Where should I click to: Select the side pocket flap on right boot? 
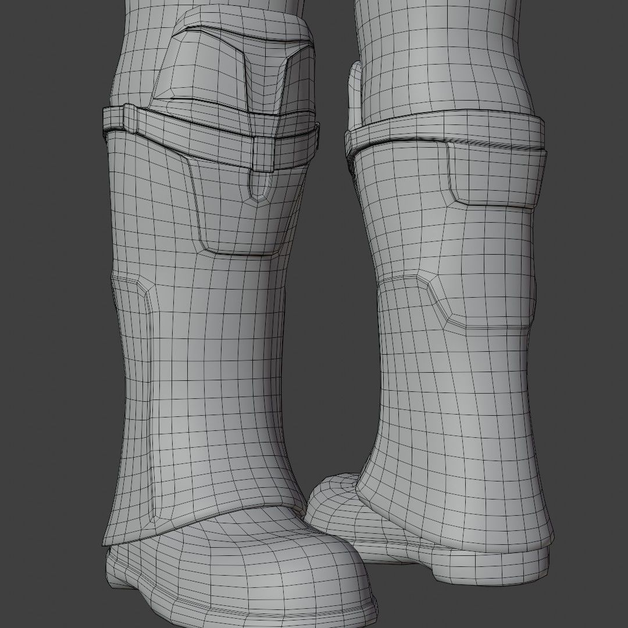pos(497,174)
